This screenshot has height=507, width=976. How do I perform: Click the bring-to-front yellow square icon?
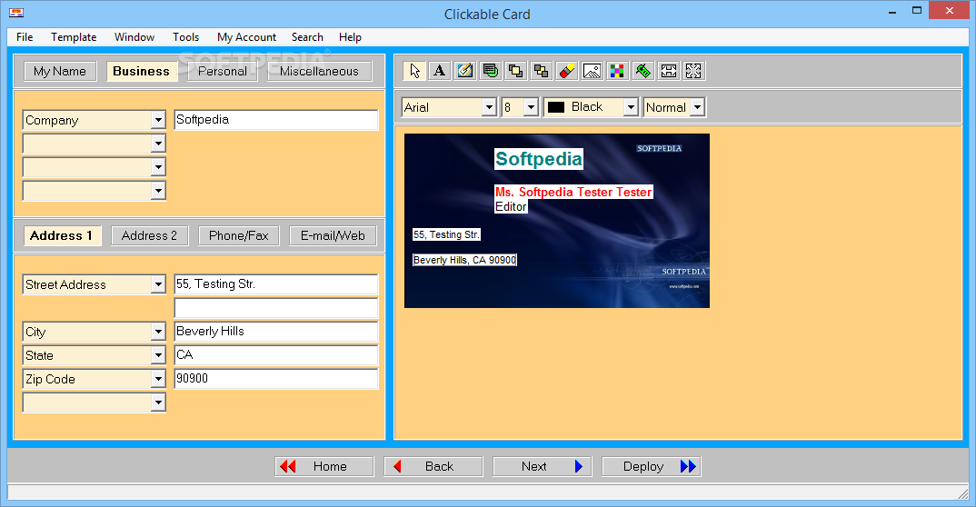[515, 71]
